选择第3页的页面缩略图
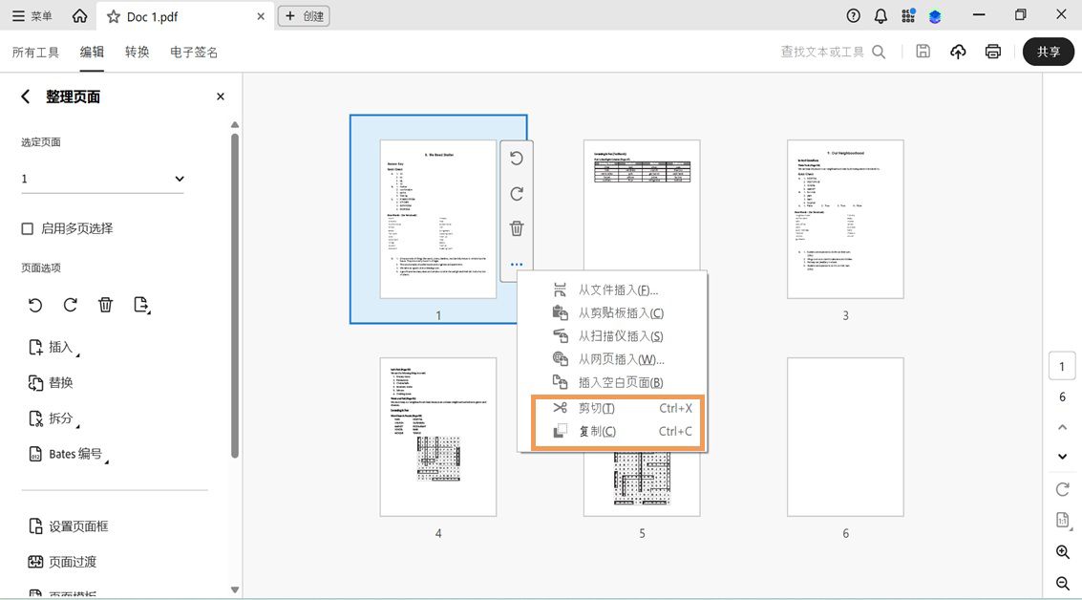This screenshot has width=1082, height=600. [844, 219]
